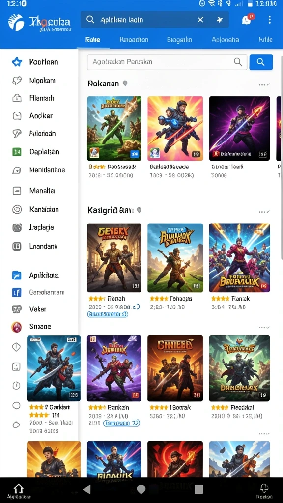Click the search magnifier in top bar
The width and height of the screenshot is (283, 503).
90,20
